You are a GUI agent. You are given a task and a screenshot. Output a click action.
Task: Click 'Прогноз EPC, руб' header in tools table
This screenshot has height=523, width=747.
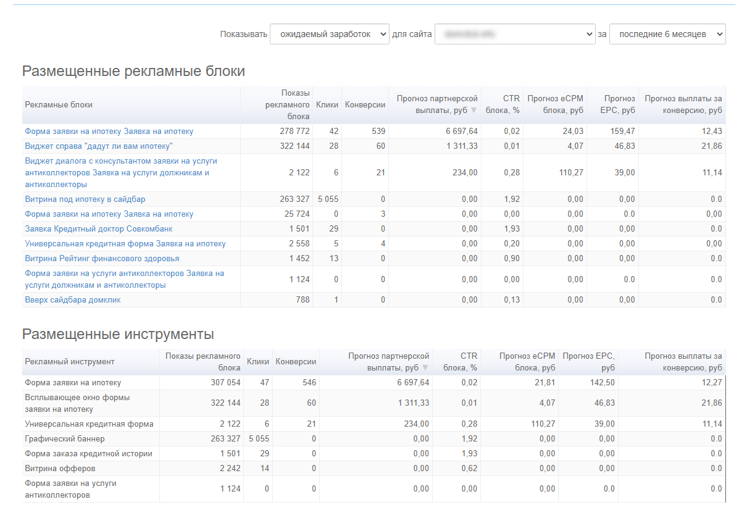588,362
